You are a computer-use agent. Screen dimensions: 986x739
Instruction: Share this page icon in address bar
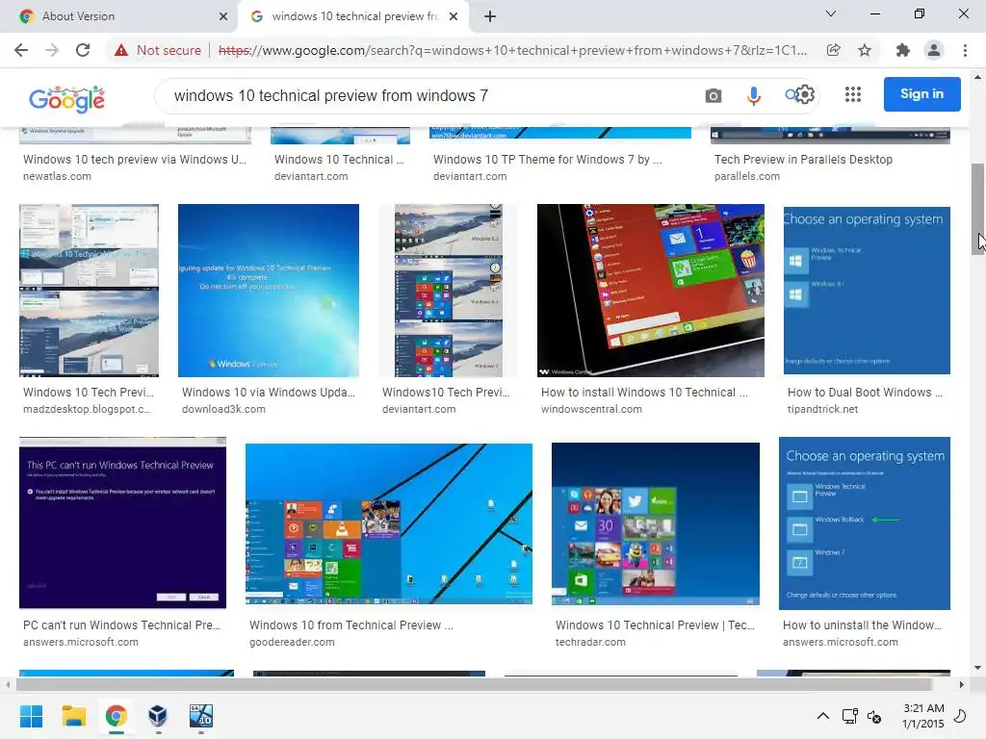[x=833, y=50]
